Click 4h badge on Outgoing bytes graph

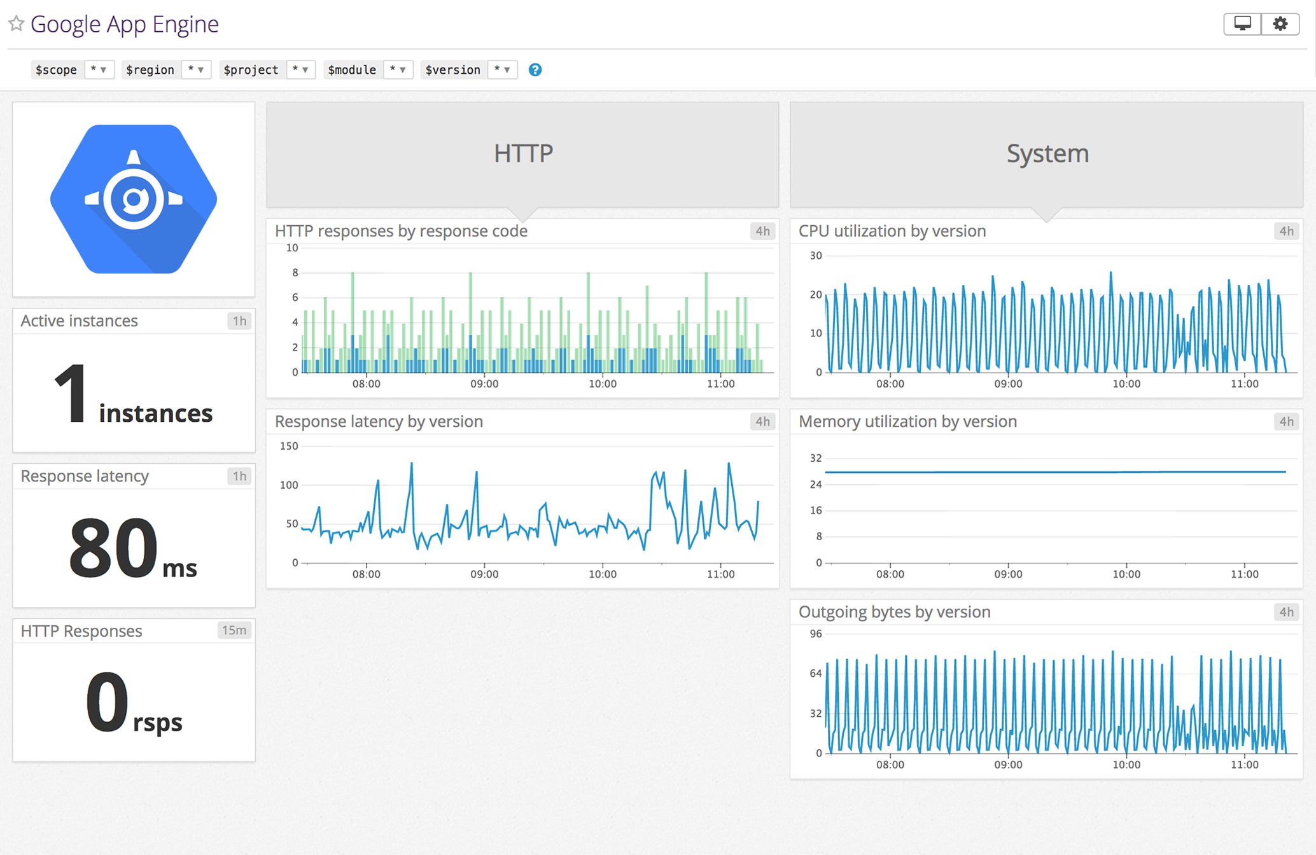[x=1286, y=612]
